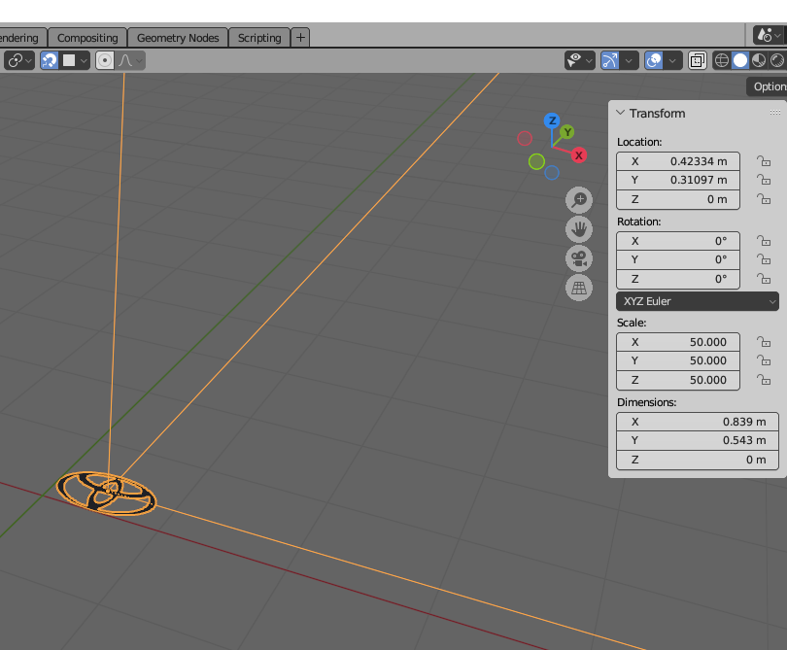This screenshot has width=787, height=650.
Task: Select the partially visible Rendering workspace tab
Action: tap(22, 38)
